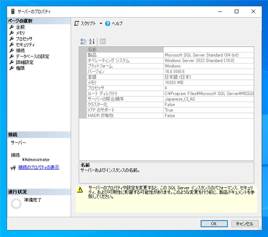The image size is (268, 237).
Task: Click wrench icon beside データベースの設定
Action: tap(12, 56)
